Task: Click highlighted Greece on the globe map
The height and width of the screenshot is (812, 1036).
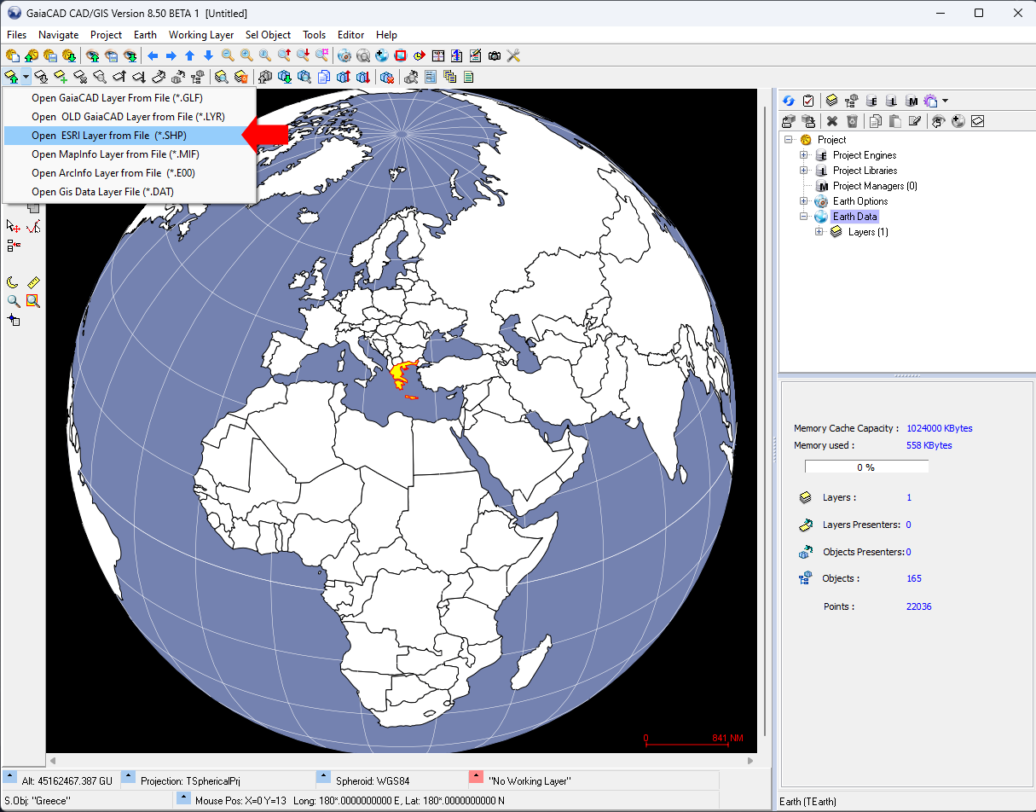Action: pos(398,374)
